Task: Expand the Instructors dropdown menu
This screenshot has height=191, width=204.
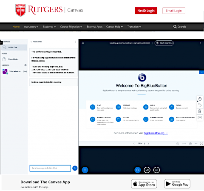Action: (x=31, y=27)
